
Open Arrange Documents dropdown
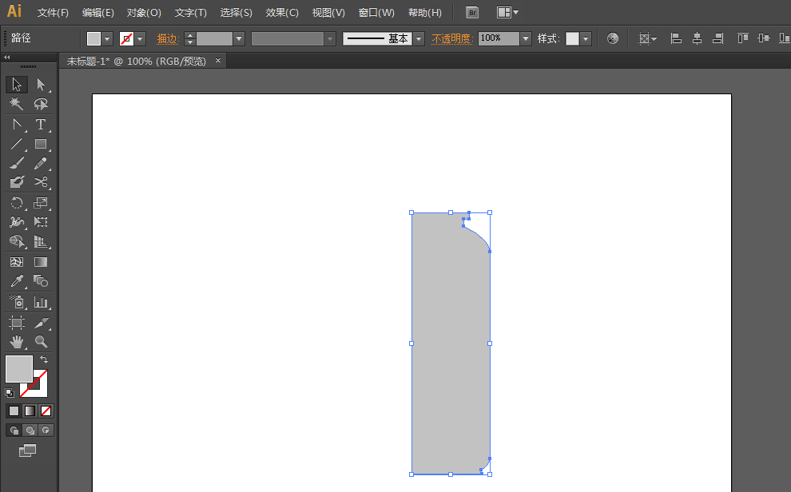coord(507,13)
